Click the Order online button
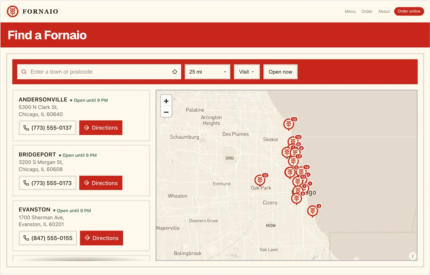Screen dimensions: 430x275 point(409,11)
